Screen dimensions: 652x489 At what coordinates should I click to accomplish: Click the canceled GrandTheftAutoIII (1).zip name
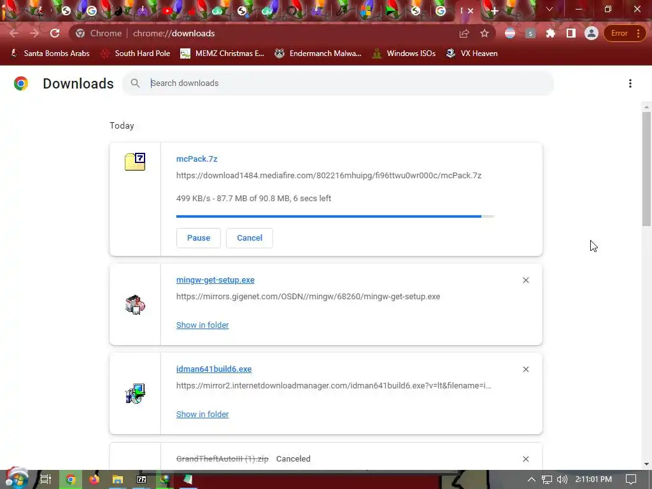point(222,458)
